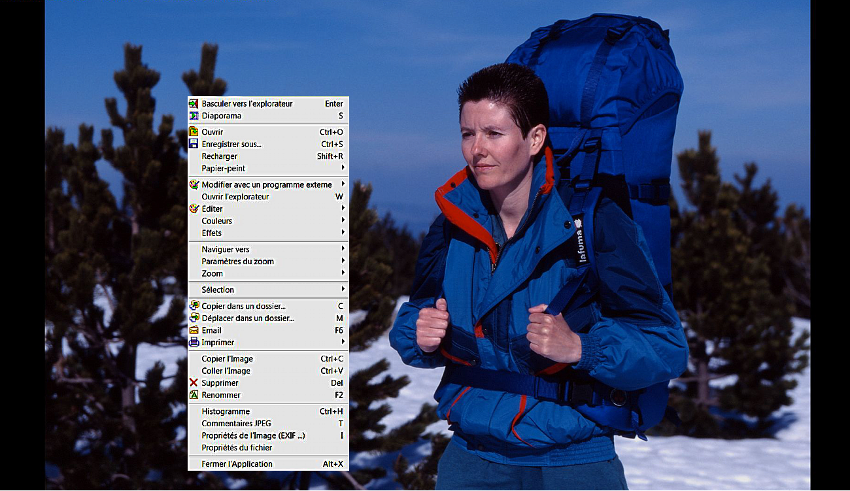
Task: Select Coller l'Image
Action: tap(268, 371)
